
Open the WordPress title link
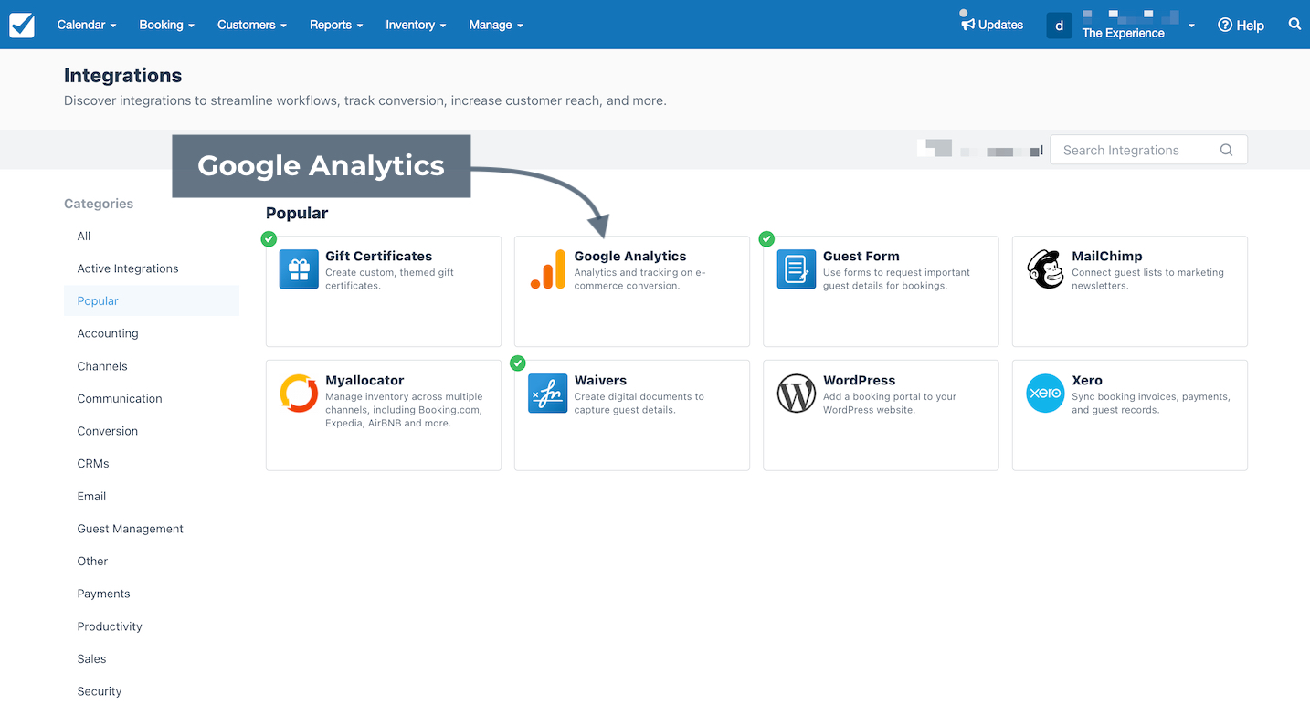(x=859, y=380)
